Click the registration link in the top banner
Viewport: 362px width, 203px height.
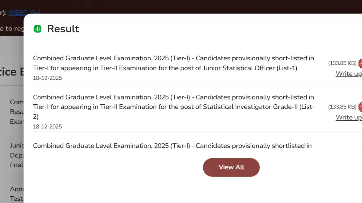coord(11,28)
